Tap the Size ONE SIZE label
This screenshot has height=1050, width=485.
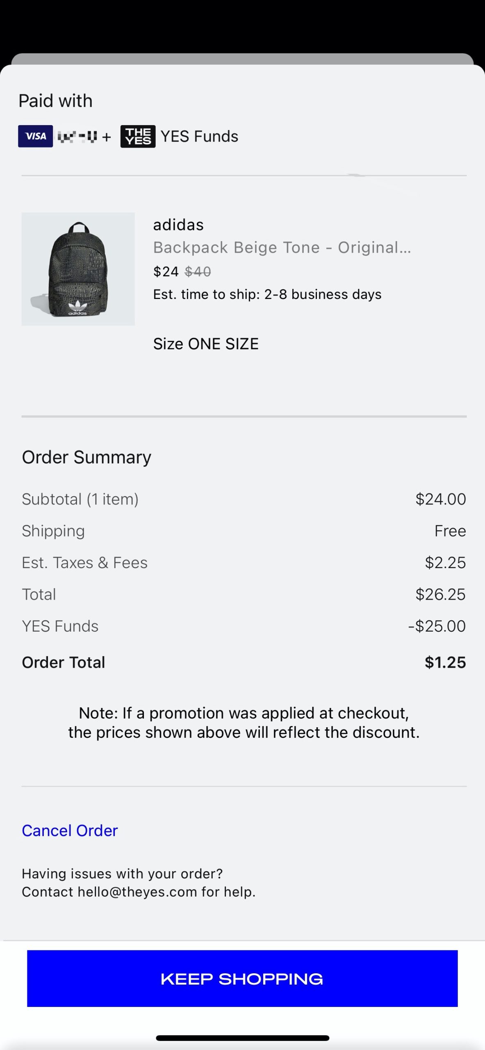[x=206, y=344]
